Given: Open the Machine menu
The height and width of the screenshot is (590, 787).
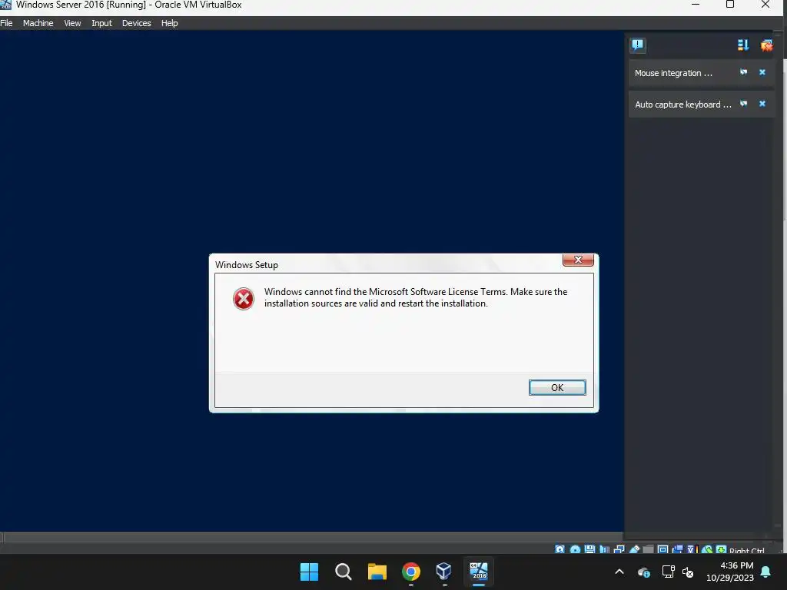Looking at the screenshot, I should pos(38,23).
